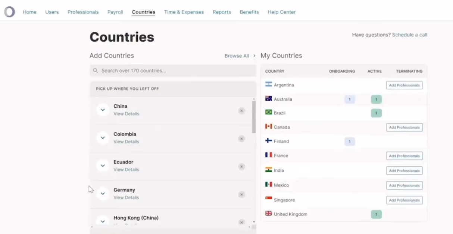
Task: Go to the Professionals section
Action: click(83, 12)
